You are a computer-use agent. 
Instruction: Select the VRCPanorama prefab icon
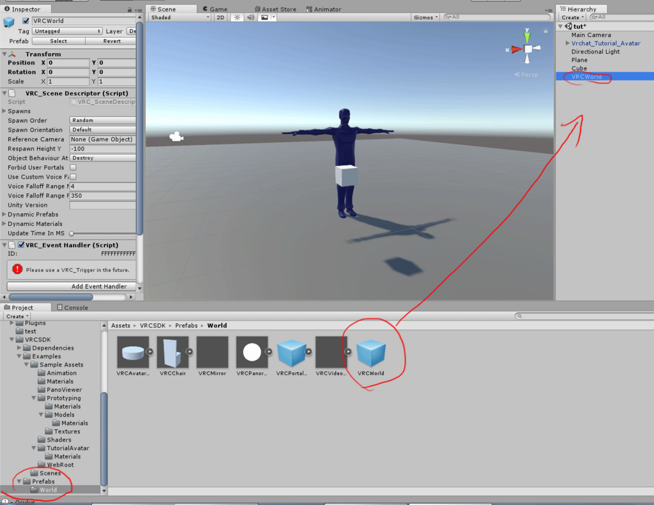(252, 353)
